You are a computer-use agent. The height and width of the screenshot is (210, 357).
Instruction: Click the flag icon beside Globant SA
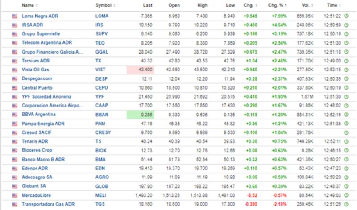click(14, 186)
